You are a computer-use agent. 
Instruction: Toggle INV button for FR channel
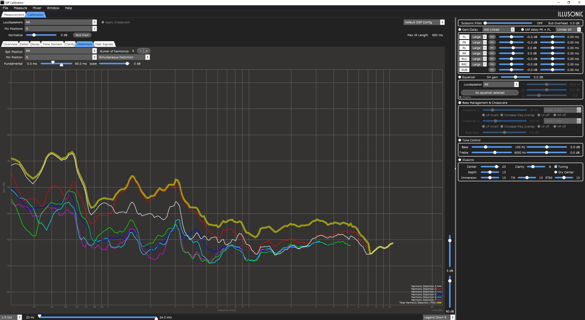[x=492, y=42]
